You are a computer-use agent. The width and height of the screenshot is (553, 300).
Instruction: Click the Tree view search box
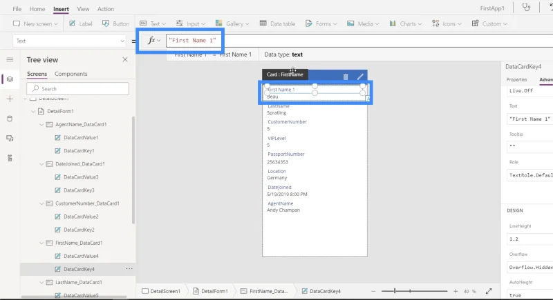77,89
